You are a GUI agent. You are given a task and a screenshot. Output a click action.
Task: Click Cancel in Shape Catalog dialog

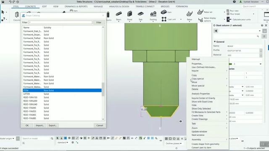(100, 125)
